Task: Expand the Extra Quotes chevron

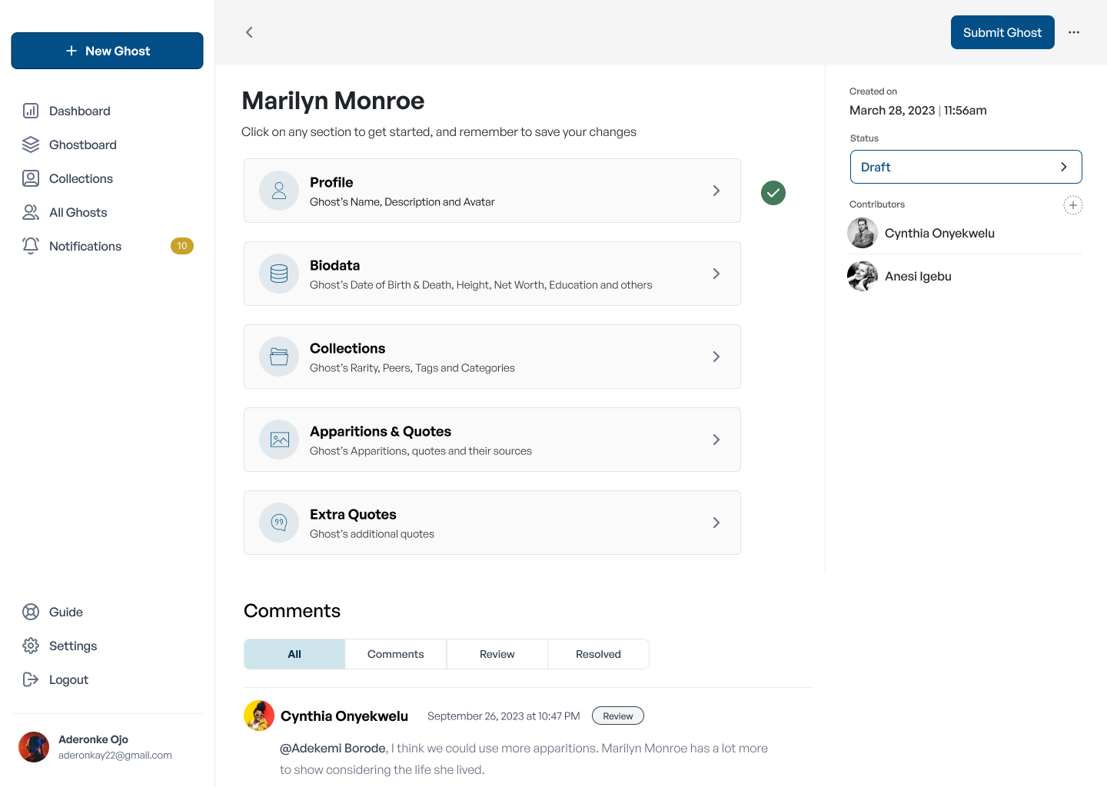Action: (x=716, y=523)
